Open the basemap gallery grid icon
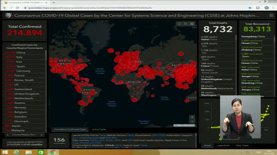The height and width of the screenshot is (155, 277). 192,24
